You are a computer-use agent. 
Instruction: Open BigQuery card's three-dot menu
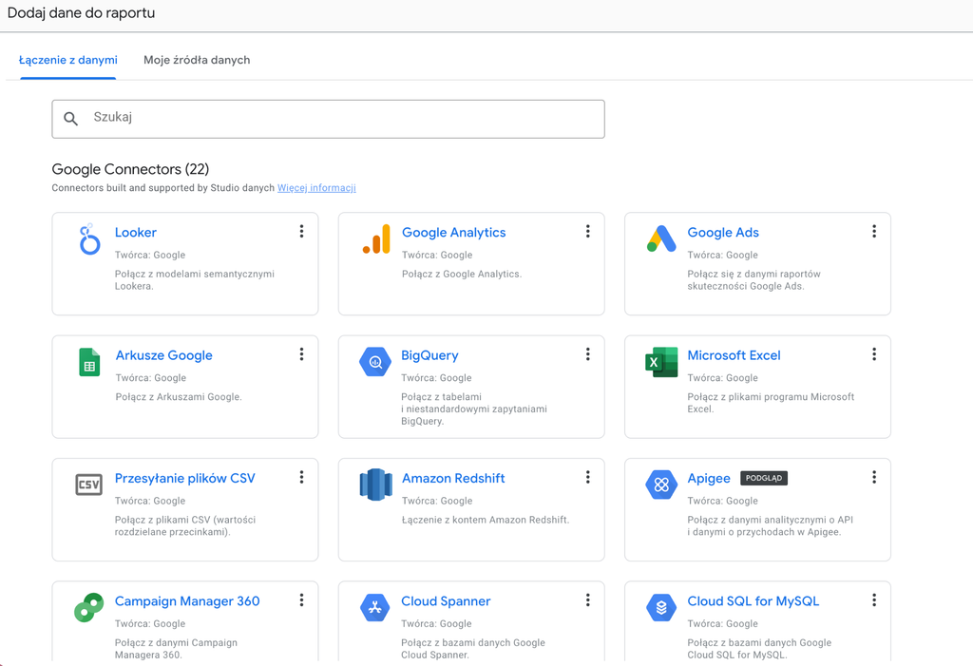pyautogui.click(x=587, y=354)
